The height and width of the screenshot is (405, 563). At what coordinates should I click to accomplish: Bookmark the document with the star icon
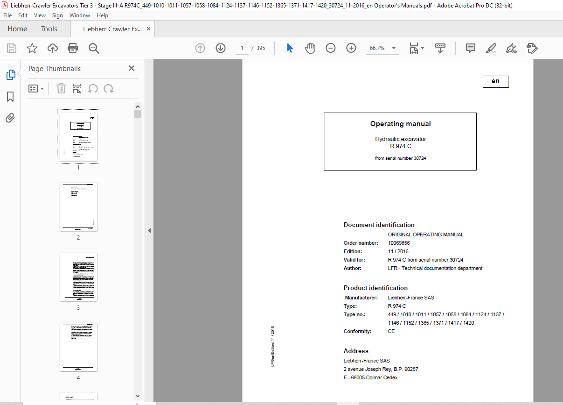click(32, 48)
